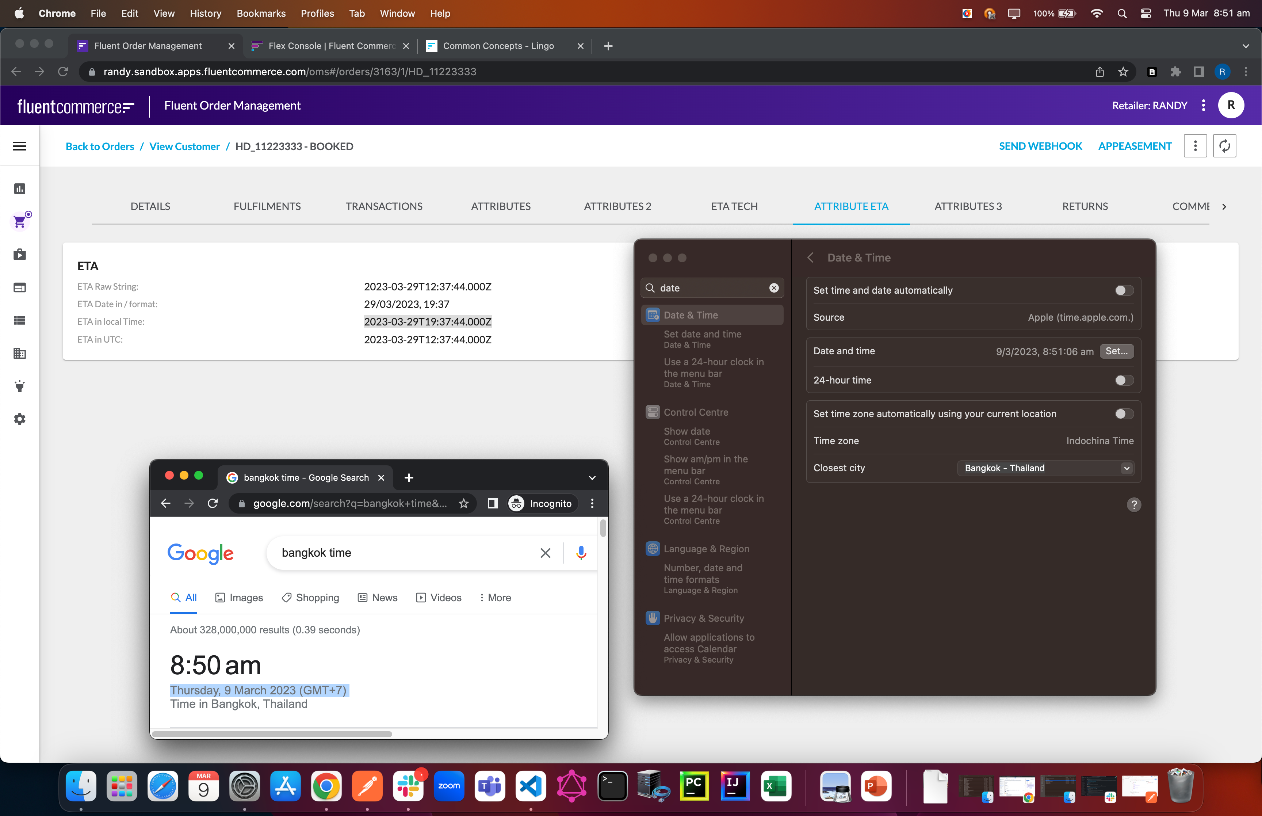Open the settings gear in sidebar
The height and width of the screenshot is (816, 1262).
[x=20, y=419]
